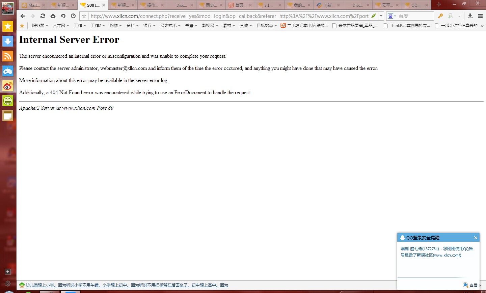Click the greyed green arrow toolbar icon
The width and height of the screenshot is (486, 293).
pos(451,16)
